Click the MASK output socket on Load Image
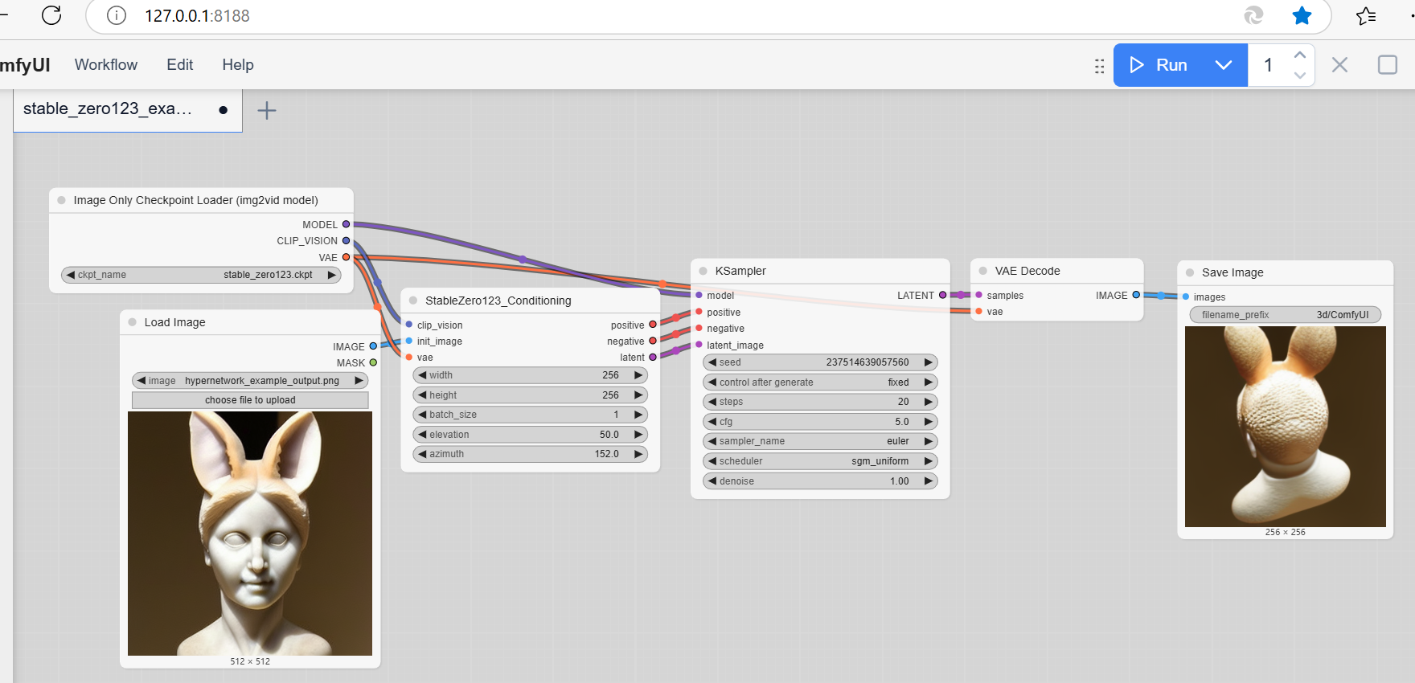 (373, 362)
